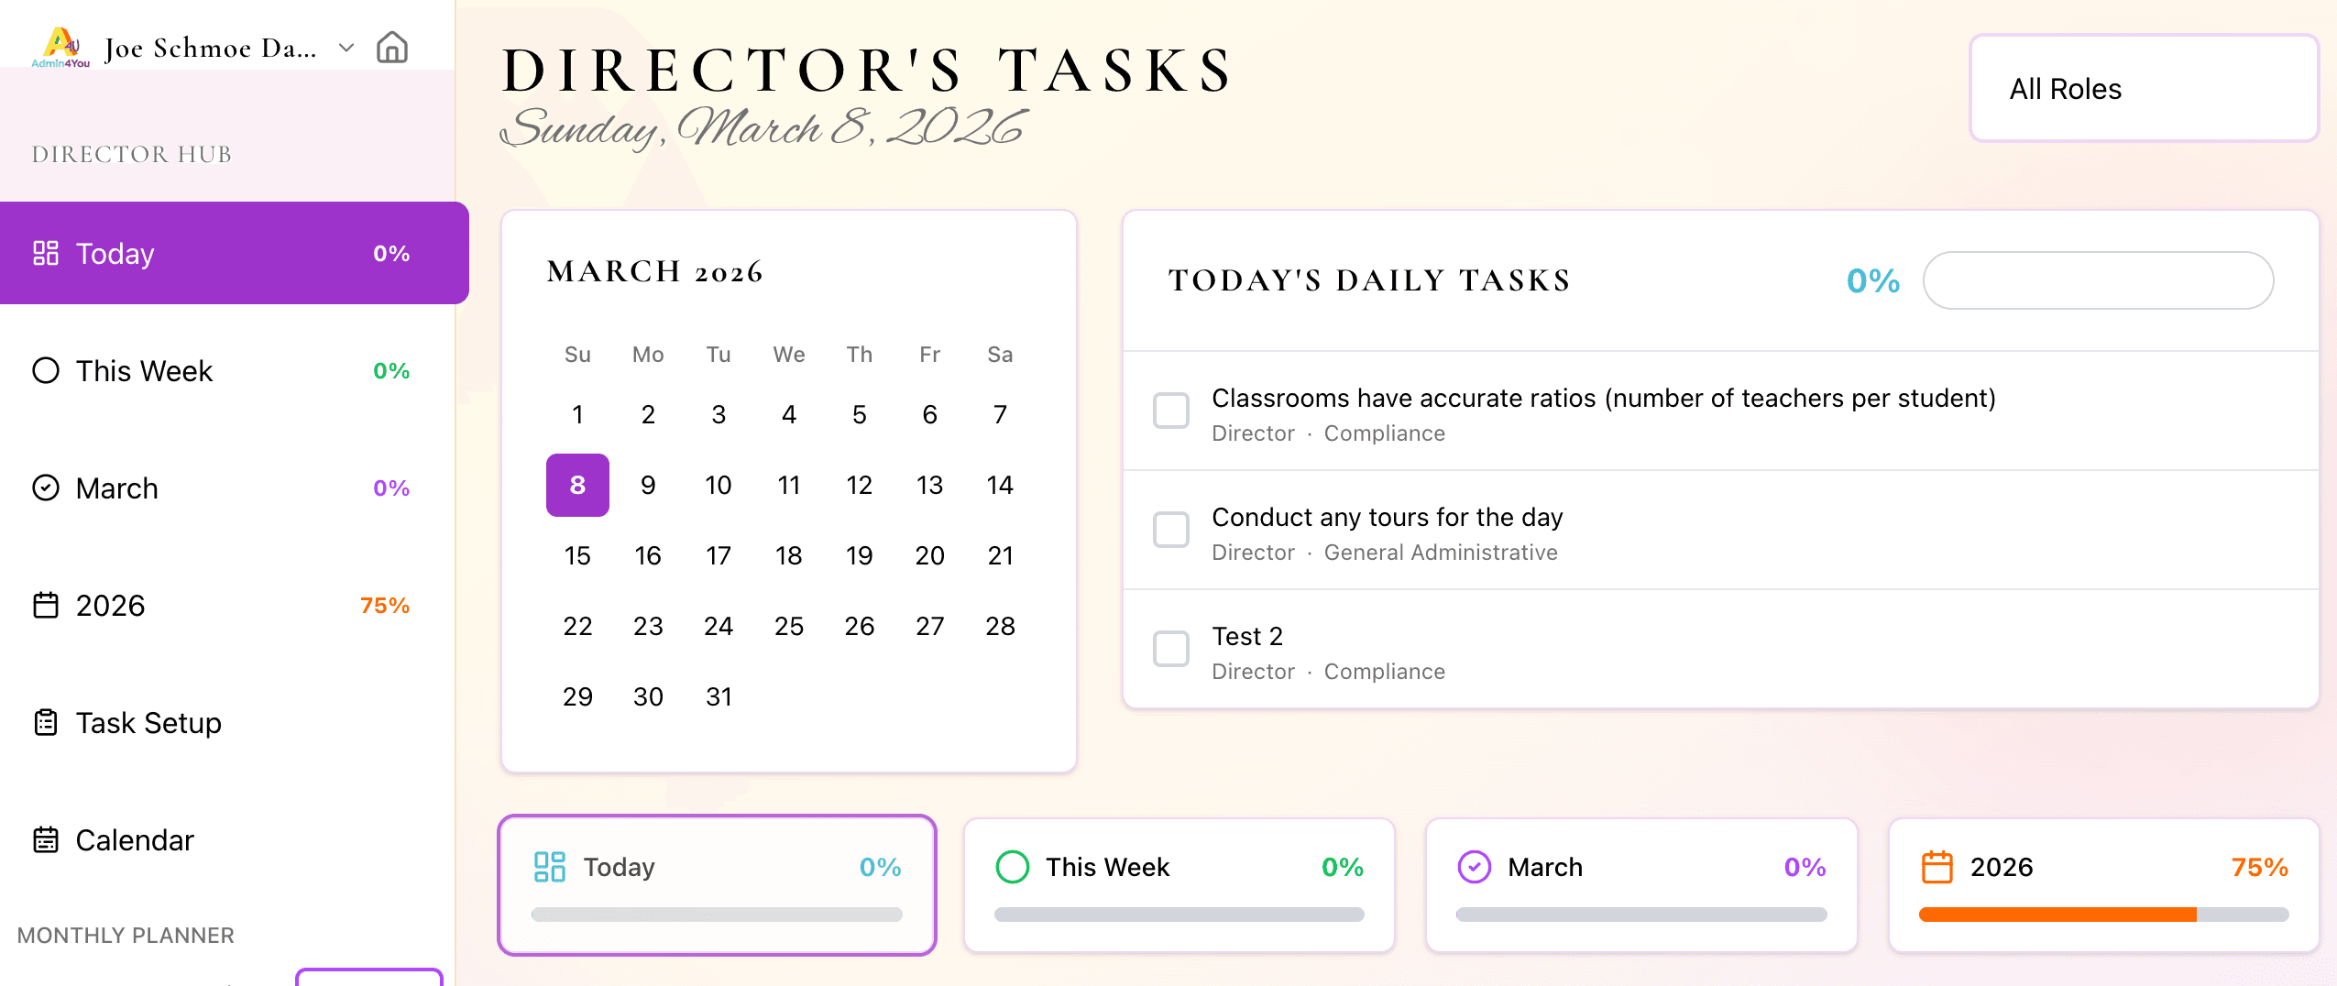Click the Admin4You logo

coord(60,47)
